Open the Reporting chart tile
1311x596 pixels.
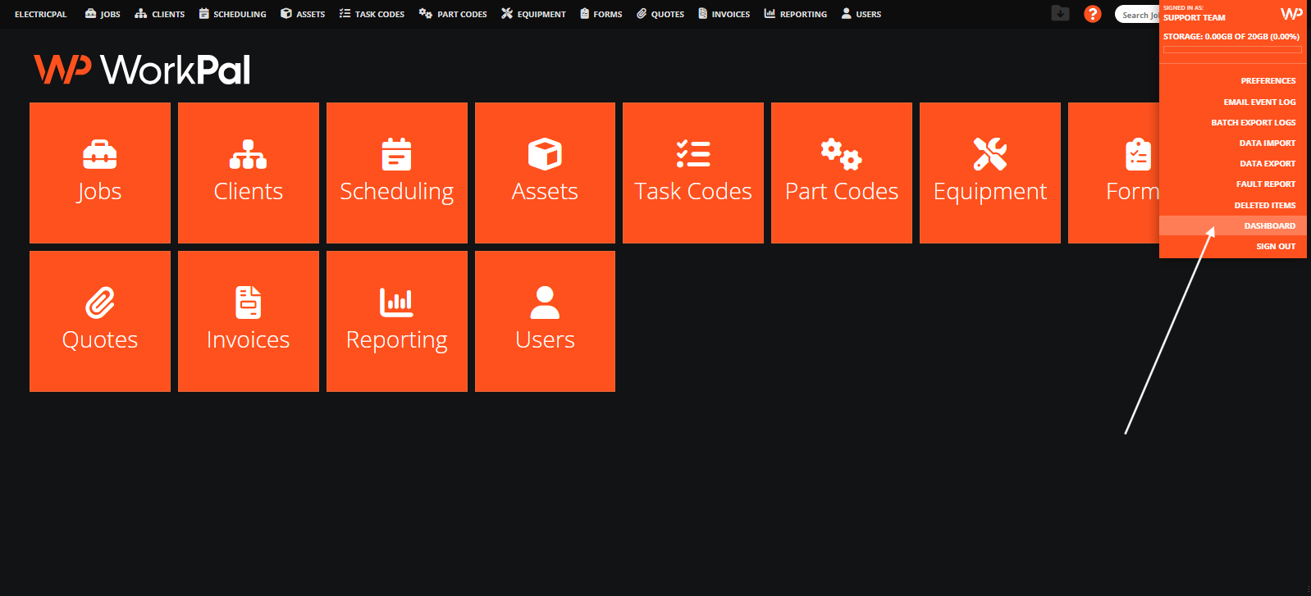pyautogui.click(x=397, y=321)
